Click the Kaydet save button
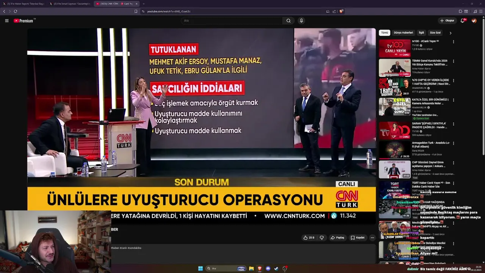Viewport: 485px width, 273px height. click(357, 238)
